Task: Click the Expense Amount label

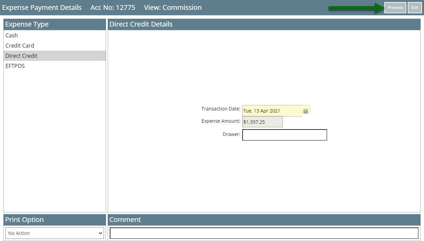Action: (221, 121)
